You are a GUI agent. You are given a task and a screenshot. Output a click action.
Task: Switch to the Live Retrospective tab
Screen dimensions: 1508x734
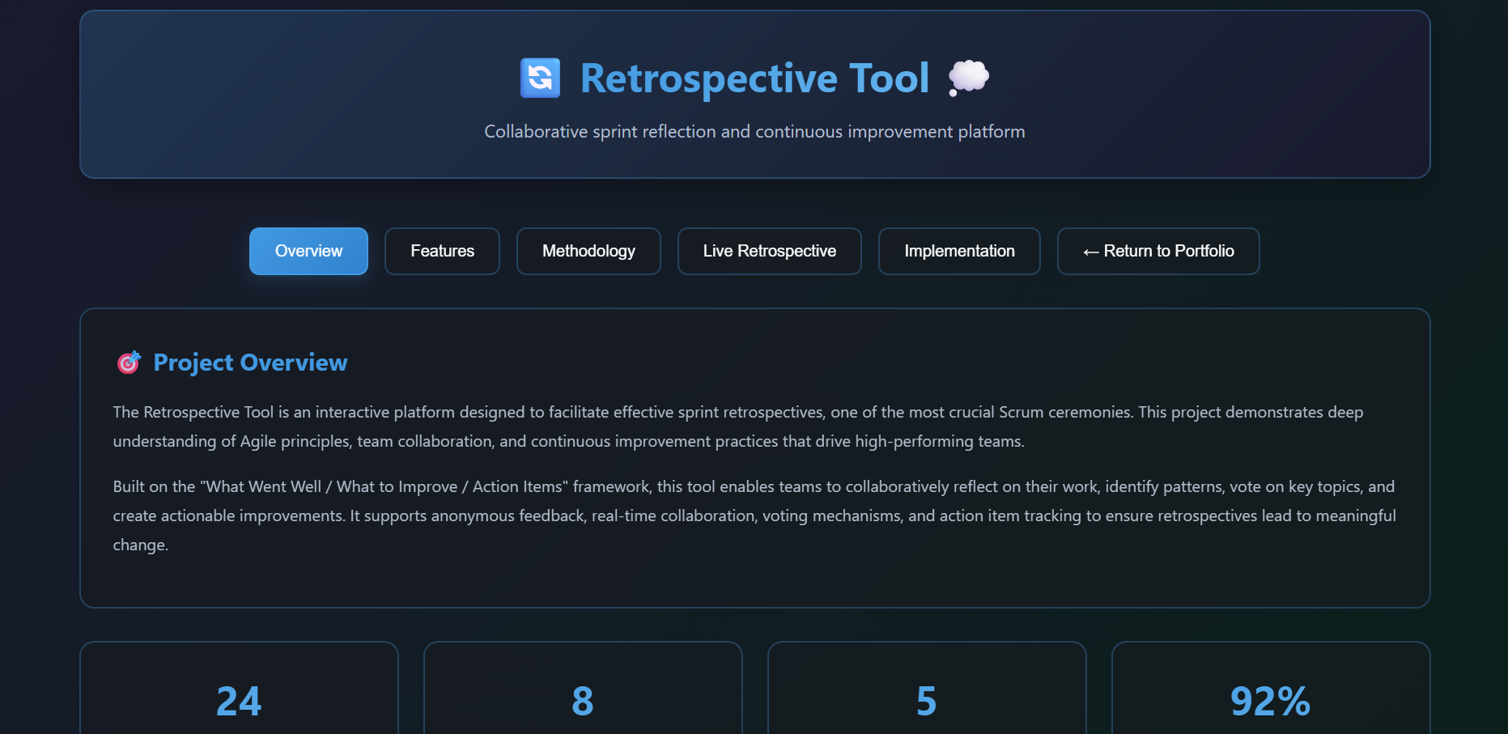click(769, 251)
